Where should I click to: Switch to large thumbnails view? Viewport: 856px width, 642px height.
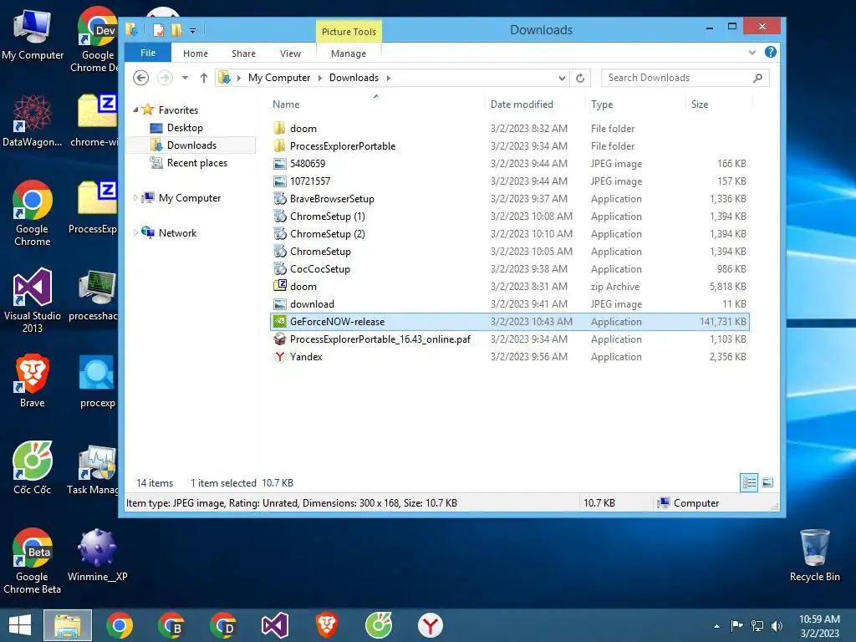pyautogui.click(x=767, y=482)
